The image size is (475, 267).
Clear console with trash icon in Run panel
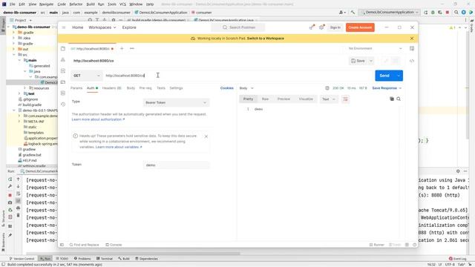[18, 215]
